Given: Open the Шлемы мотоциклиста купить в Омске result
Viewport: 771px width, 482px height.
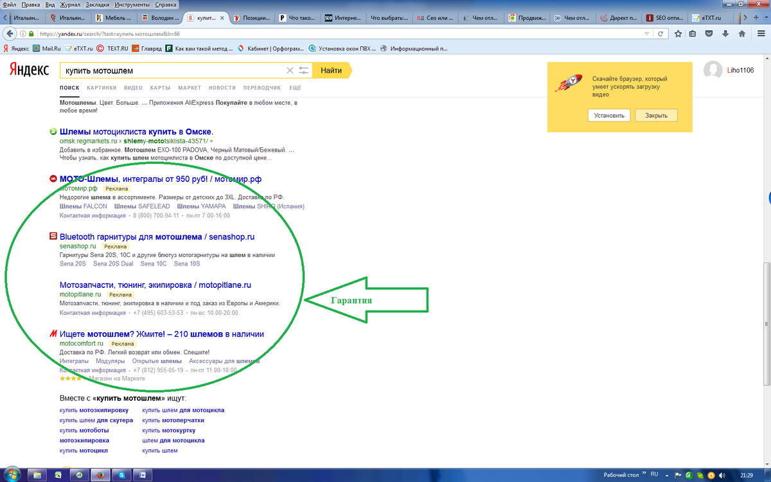Looking at the screenshot, I should [136, 132].
